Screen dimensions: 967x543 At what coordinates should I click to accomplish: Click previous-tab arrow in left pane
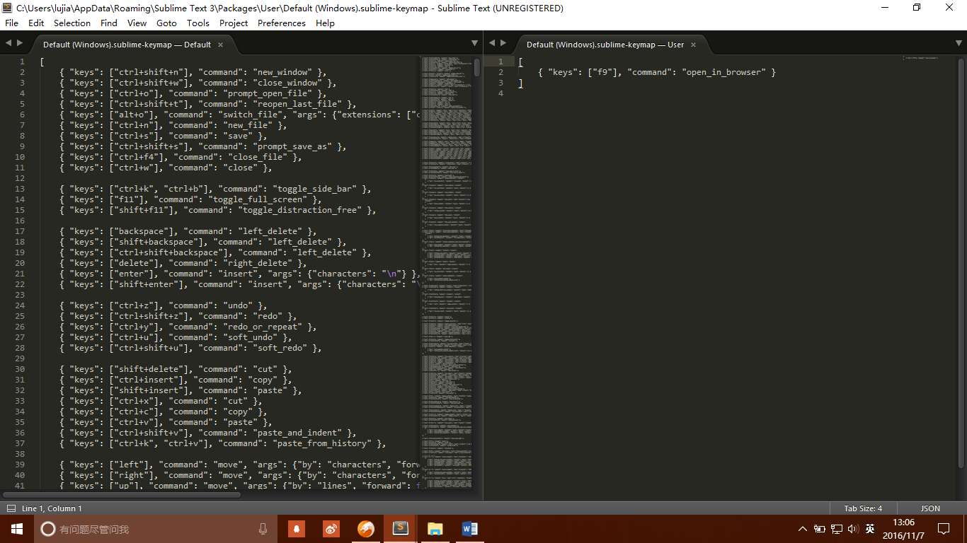pyautogui.click(x=8, y=44)
